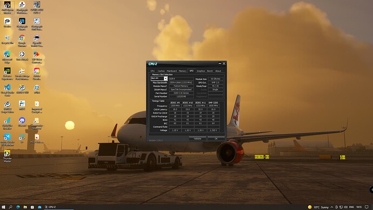373x210 pixels.
Task: Show hidden system tray icons
Action: [x=332, y=207]
